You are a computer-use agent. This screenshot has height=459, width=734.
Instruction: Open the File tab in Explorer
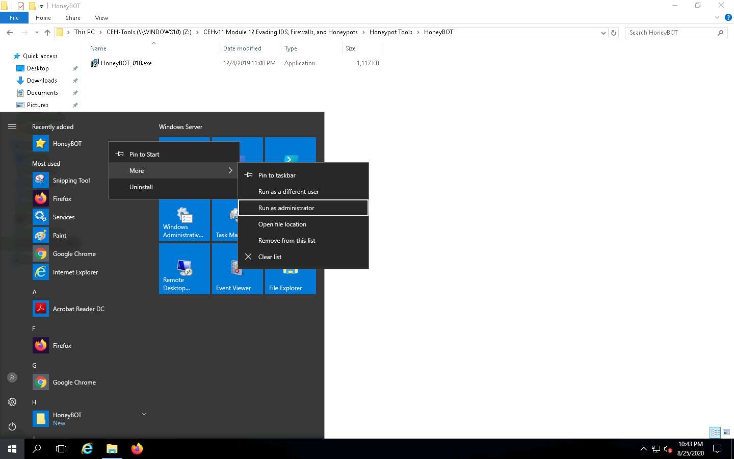14,18
